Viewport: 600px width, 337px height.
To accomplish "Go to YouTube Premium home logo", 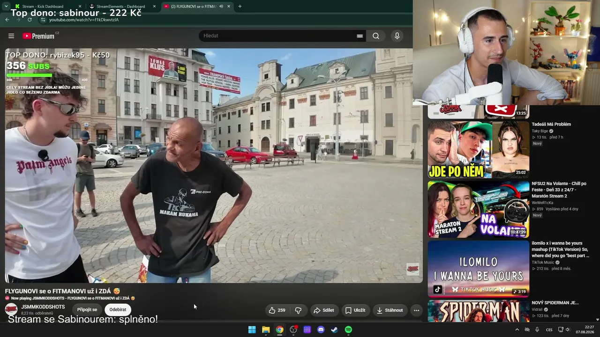I will pos(38,36).
